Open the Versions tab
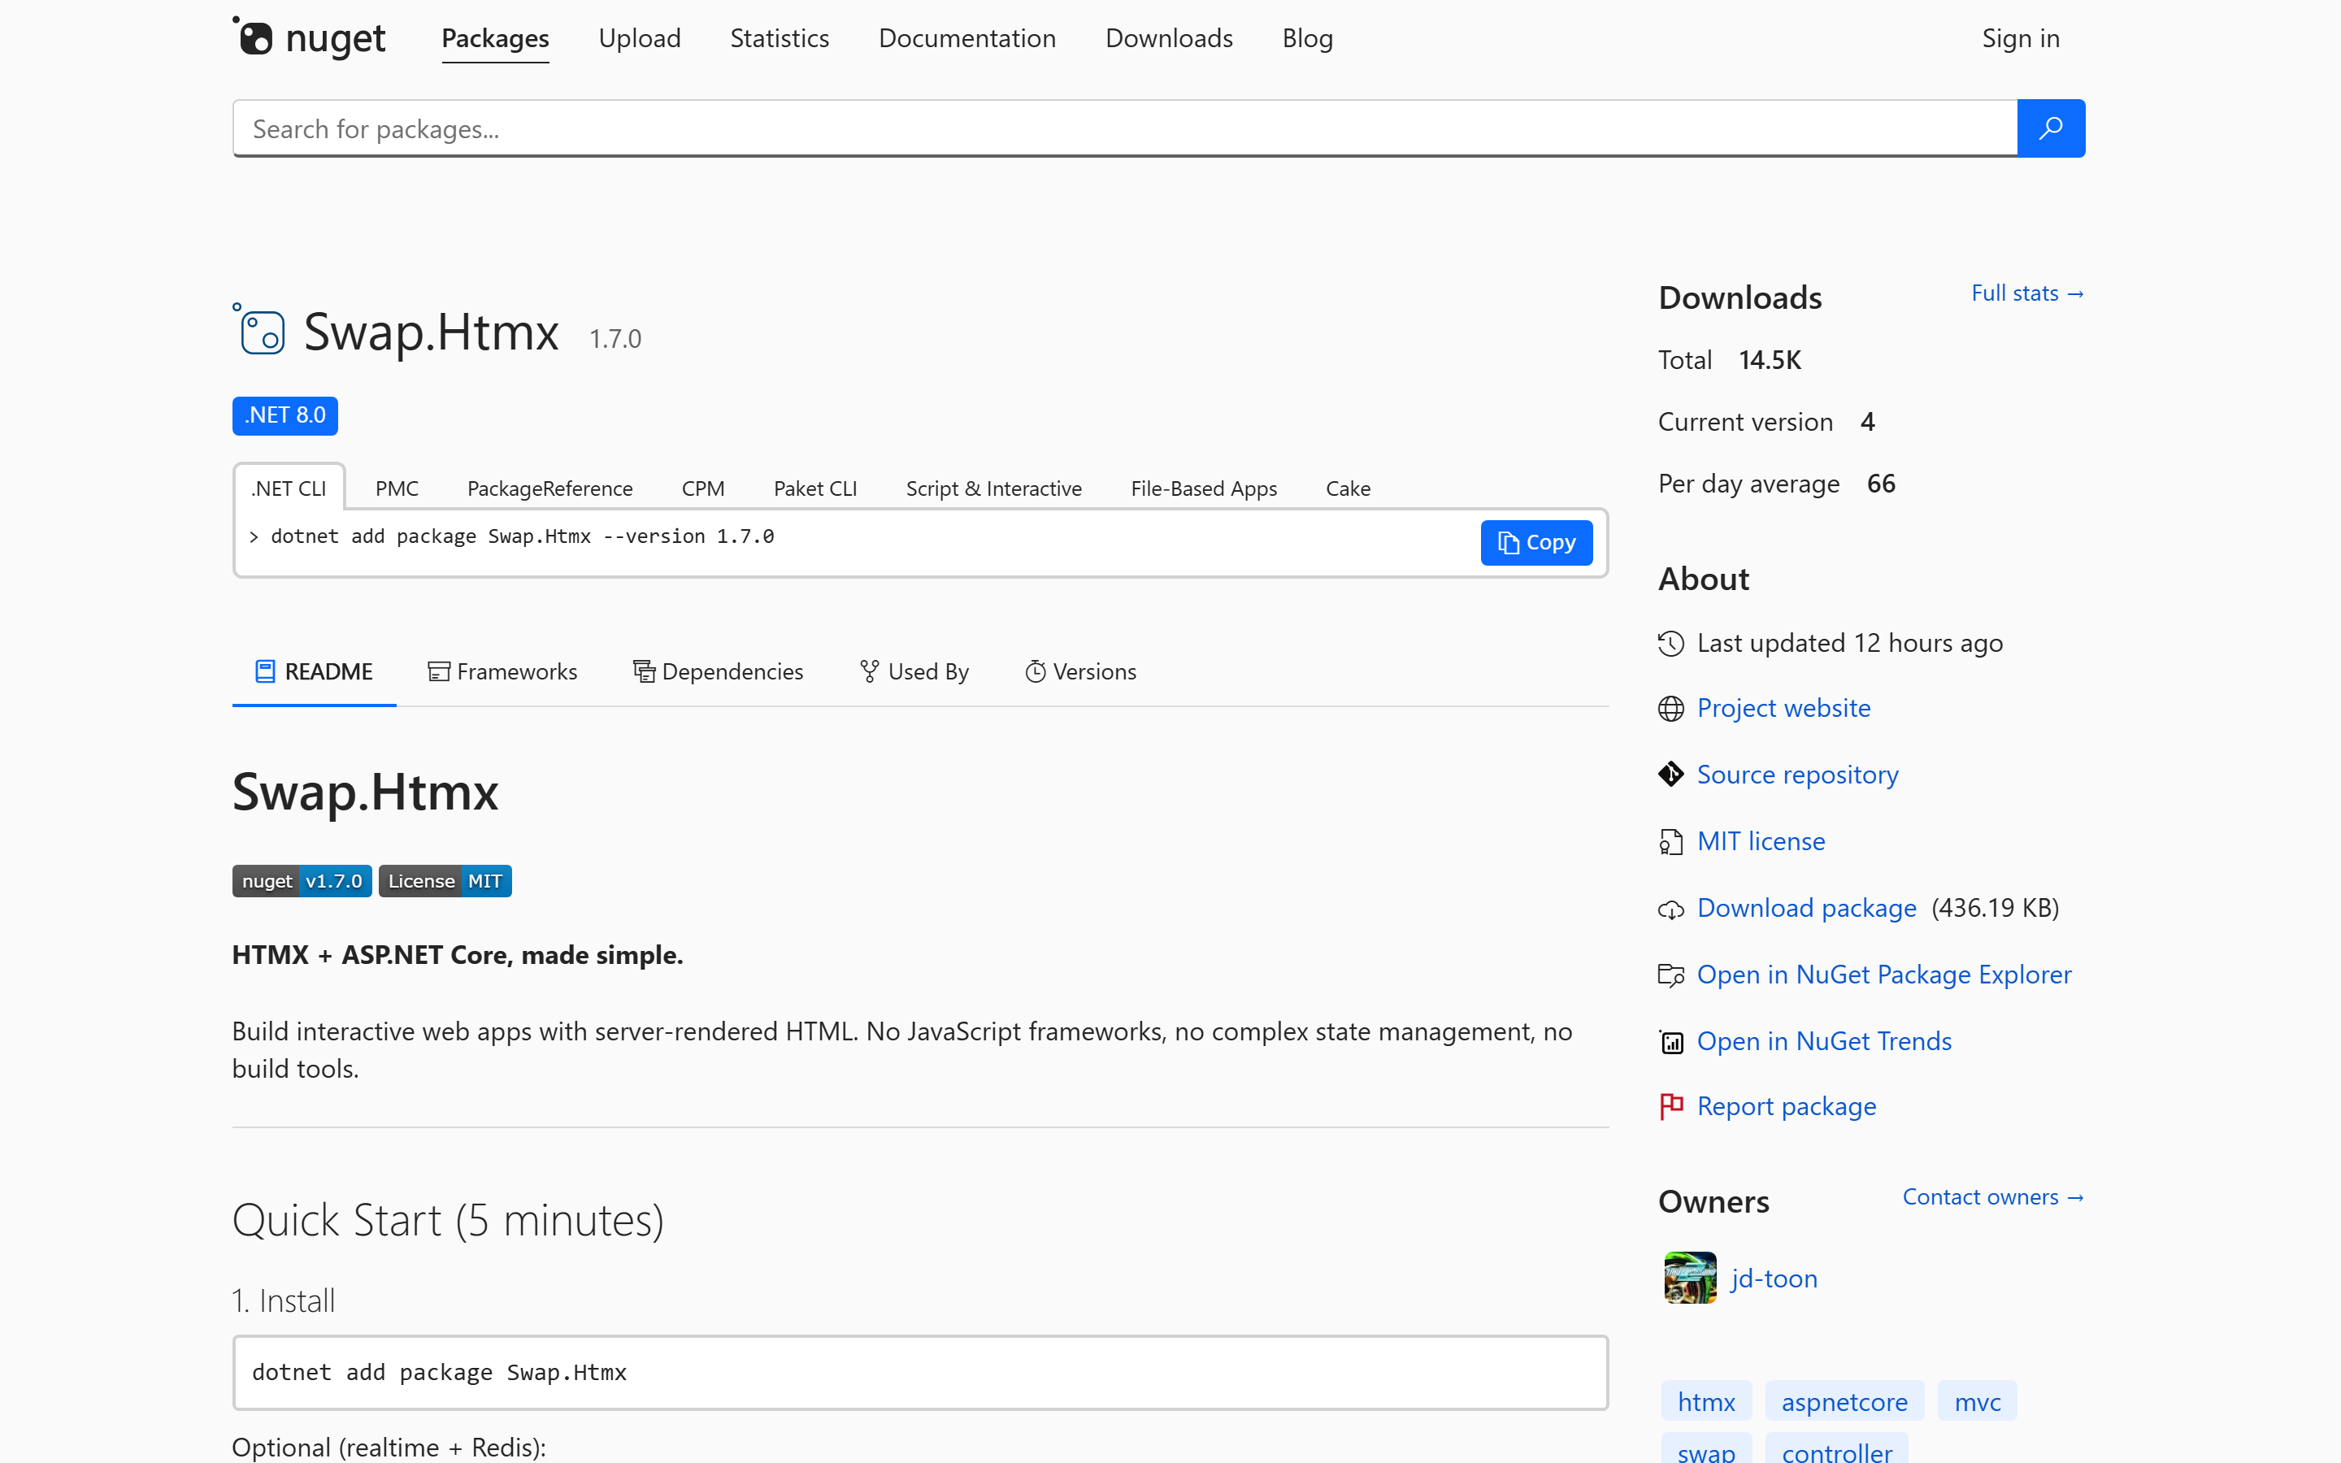 (x=1080, y=671)
